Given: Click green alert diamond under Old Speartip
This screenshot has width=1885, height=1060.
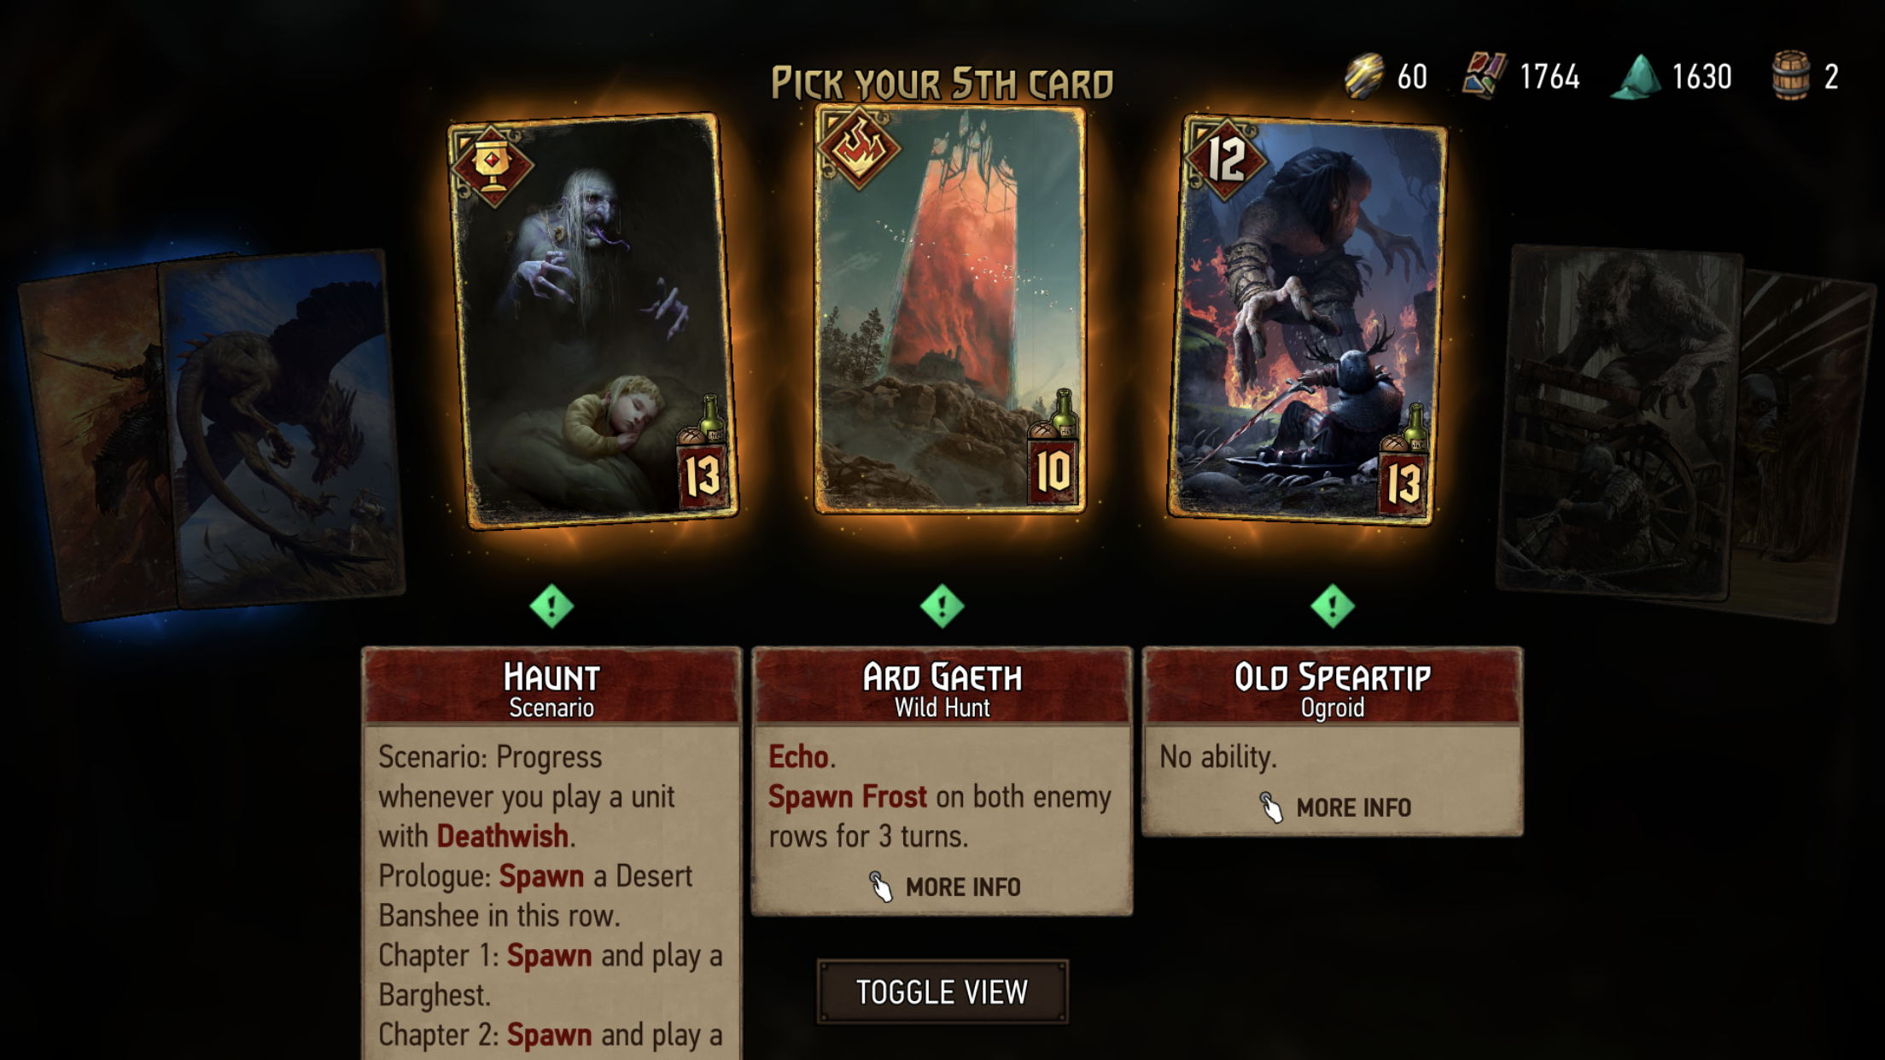Looking at the screenshot, I should 1332,606.
